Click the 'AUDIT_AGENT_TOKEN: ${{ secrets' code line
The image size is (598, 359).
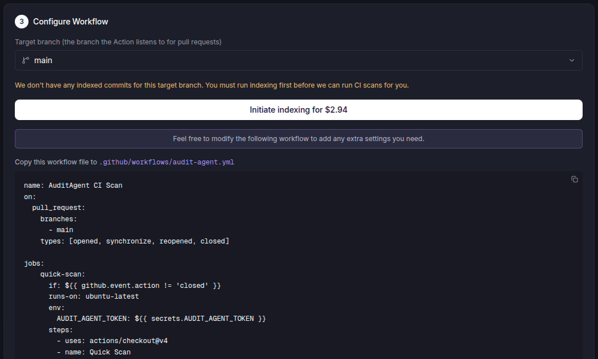[x=161, y=319]
